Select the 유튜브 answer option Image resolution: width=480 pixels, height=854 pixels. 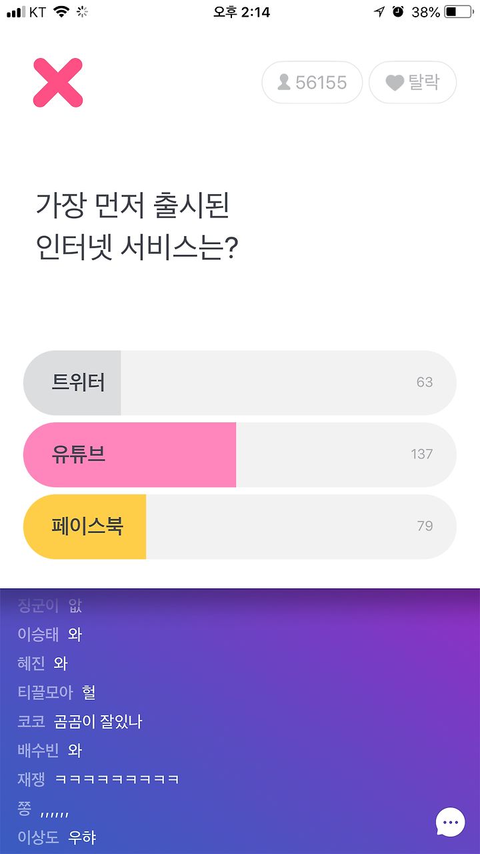240,454
